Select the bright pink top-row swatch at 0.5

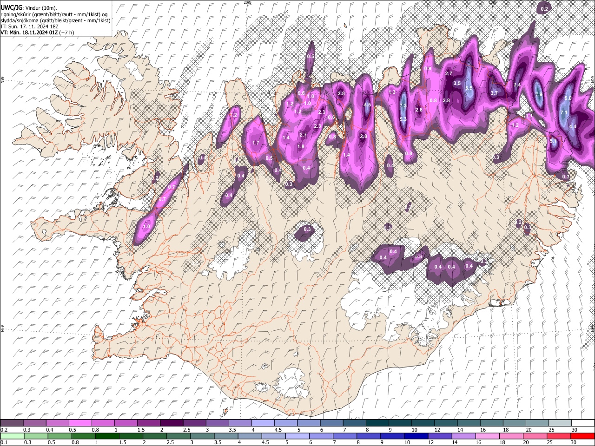pyautogui.click(x=80, y=423)
